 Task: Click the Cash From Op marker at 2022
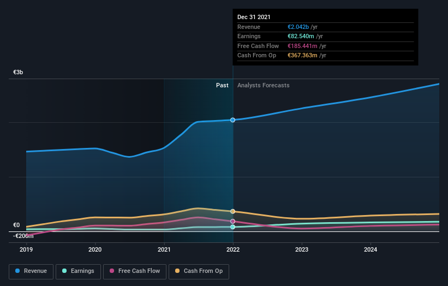tap(233, 211)
